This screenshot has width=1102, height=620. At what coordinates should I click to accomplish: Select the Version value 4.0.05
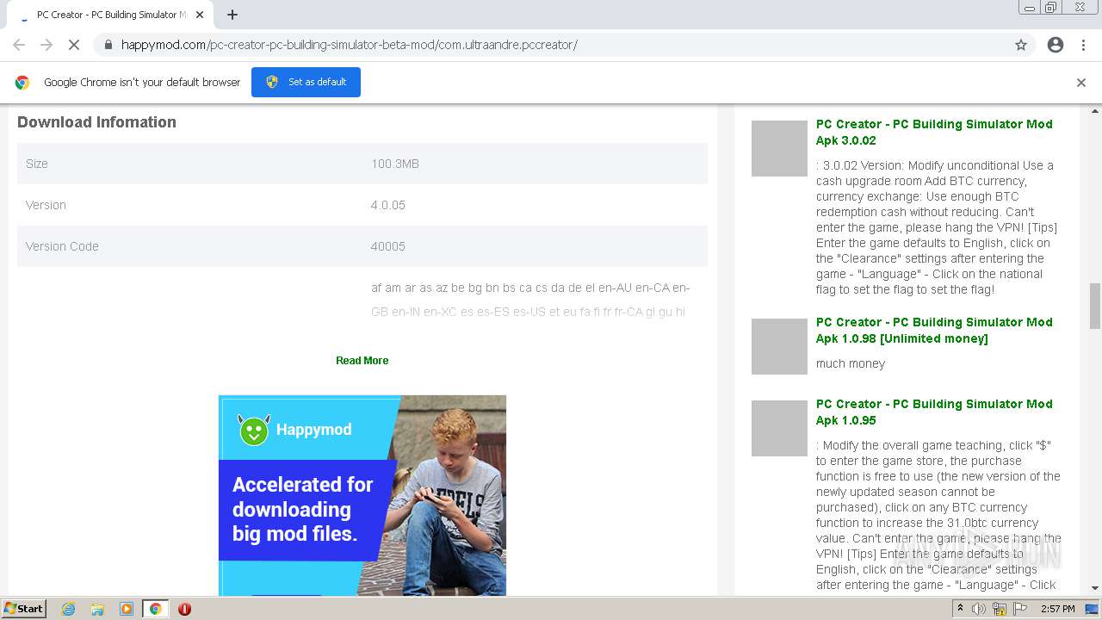(388, 205)
